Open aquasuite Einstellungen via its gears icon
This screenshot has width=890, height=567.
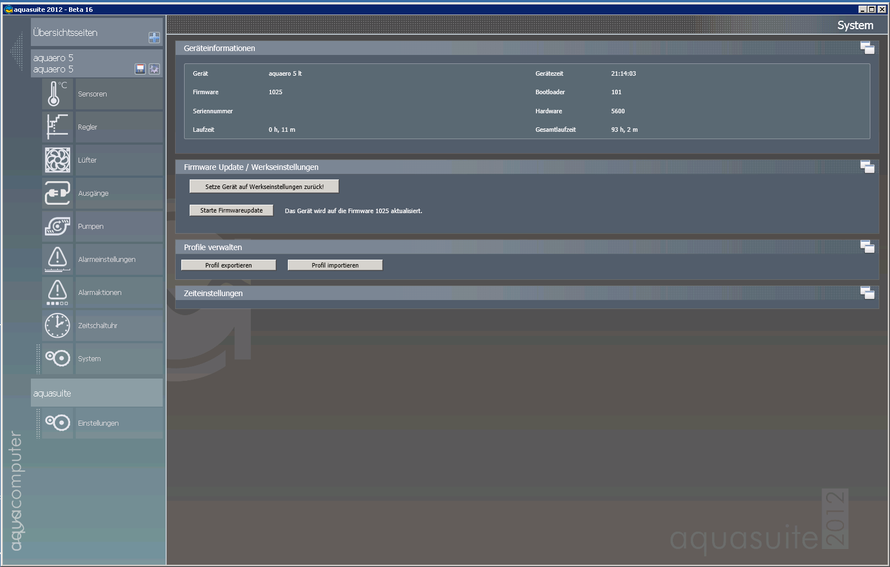(x=58, y=423)
